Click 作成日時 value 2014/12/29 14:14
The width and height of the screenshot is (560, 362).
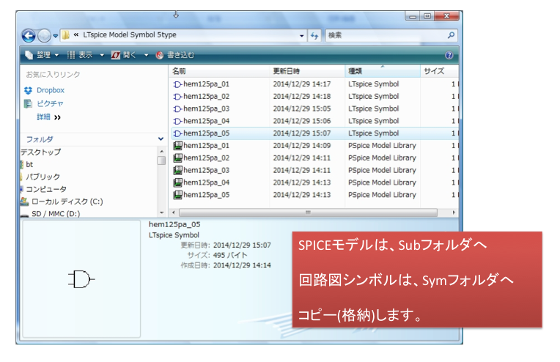(x=242, y=265)
